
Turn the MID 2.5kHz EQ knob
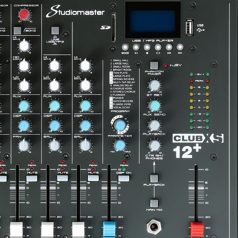point(24,66)
